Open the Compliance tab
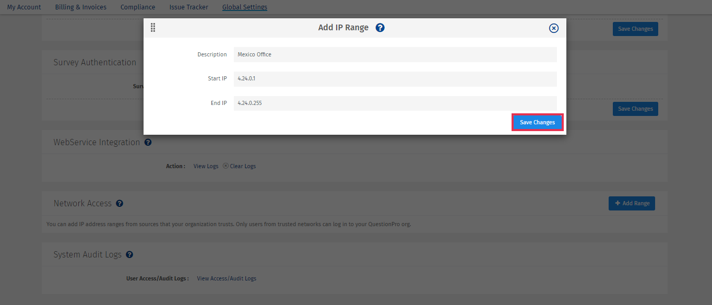 click(138, 7)
